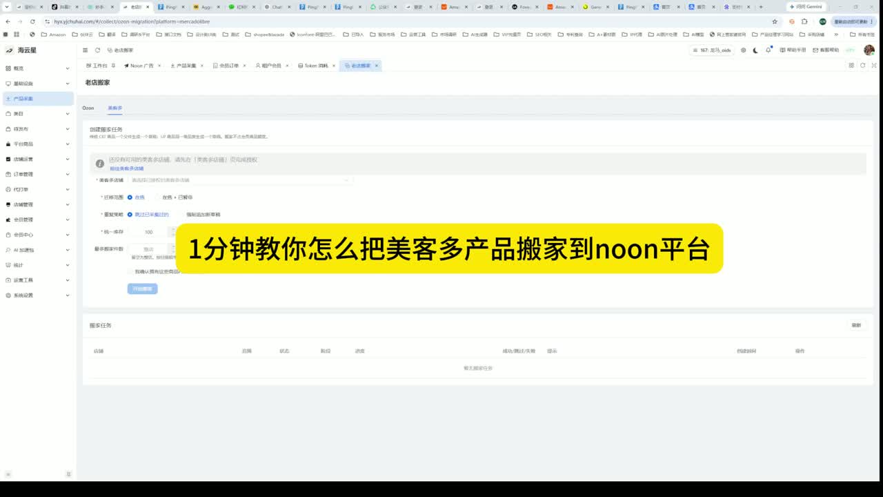Open the 167: 龙马_oids account selector

712,50
